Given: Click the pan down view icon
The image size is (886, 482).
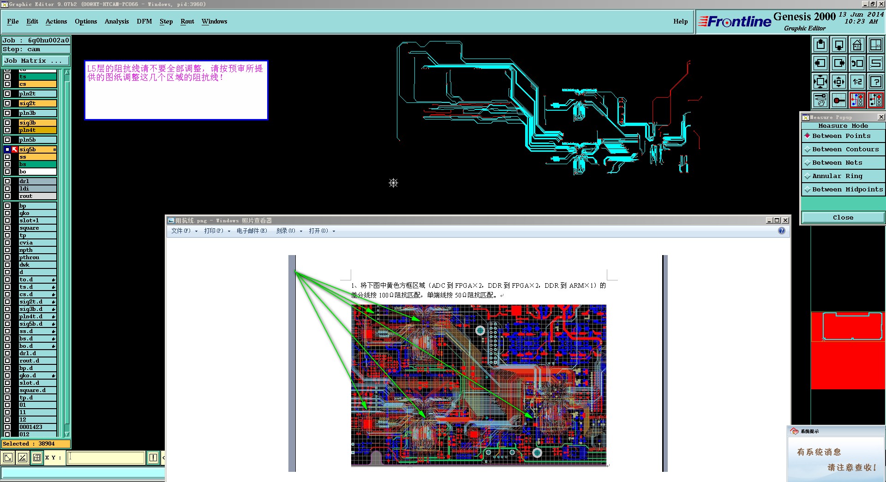Looking at the screenshot, I should click(839, 45).
